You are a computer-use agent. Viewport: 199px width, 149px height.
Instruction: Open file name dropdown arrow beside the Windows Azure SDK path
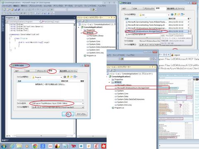click(83, 103)
